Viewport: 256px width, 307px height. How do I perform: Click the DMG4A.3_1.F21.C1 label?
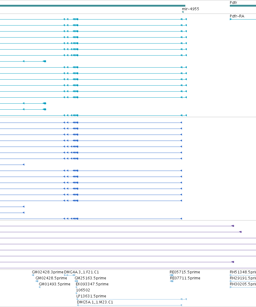[81, 272]
